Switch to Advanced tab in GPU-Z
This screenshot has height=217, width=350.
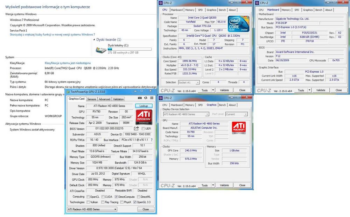(x=104, y=99)
